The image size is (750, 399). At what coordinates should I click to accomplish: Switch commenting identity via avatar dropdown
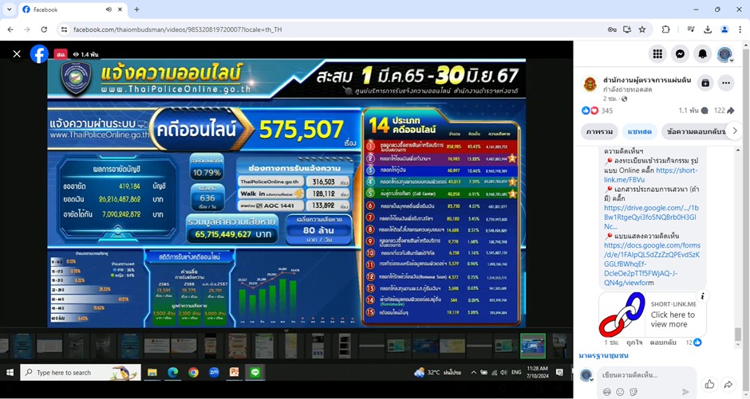tap(586, 376)
